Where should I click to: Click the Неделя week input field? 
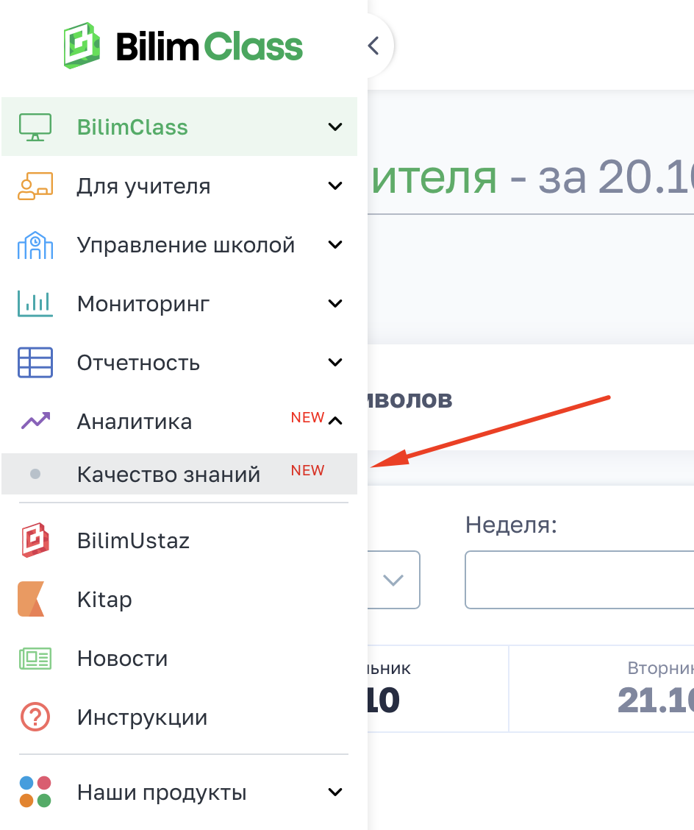[580, 580]
